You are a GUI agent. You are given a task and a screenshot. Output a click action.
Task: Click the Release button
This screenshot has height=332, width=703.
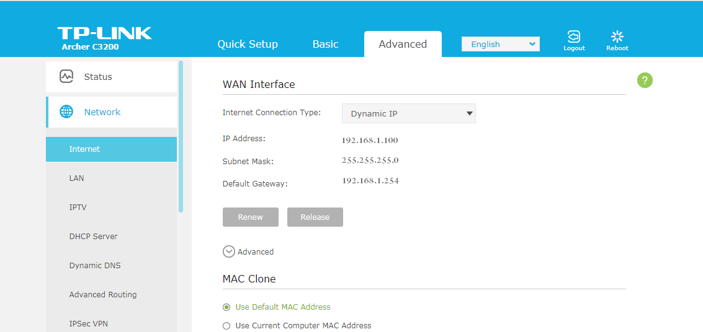point(315,217)
